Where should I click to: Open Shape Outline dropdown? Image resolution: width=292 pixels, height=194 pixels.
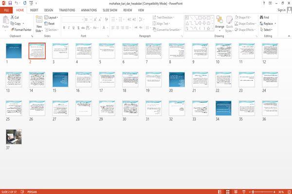245,23
